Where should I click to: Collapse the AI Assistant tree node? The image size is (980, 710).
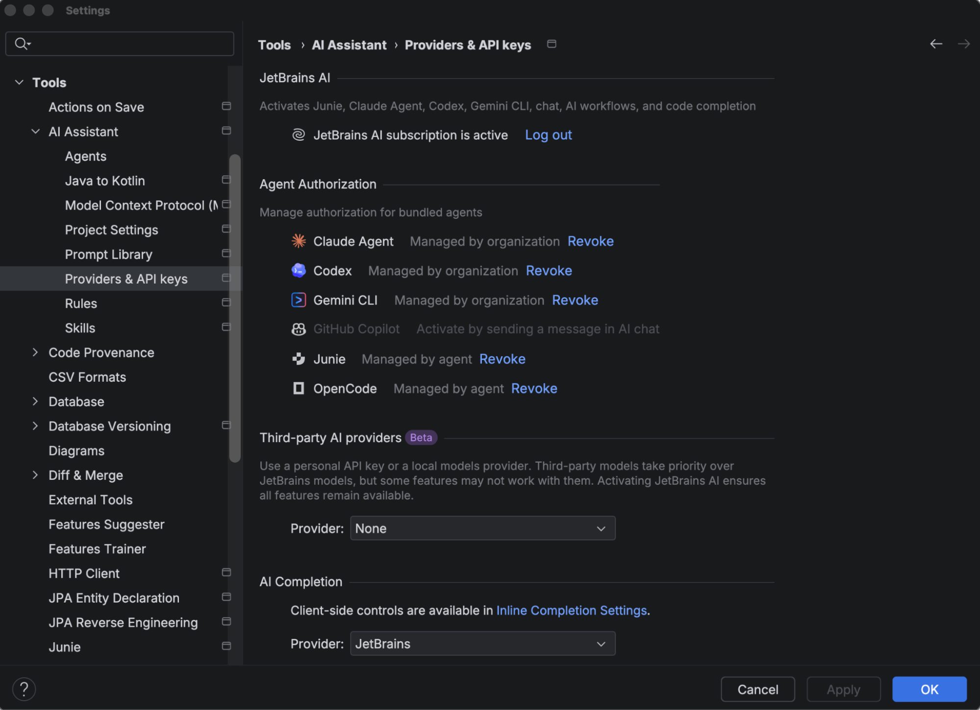pyautogui.click(x=35, y=131)
